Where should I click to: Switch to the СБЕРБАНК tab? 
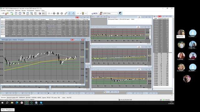(x=22, y=98)
